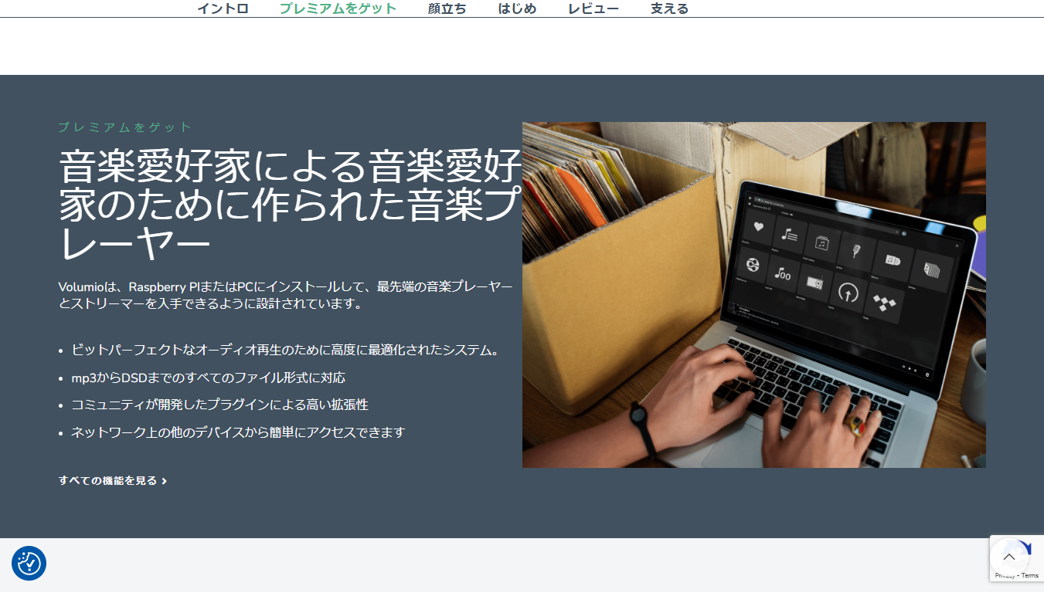The height and width of the screenshot is (593, 1044).
Task: Click the scroll-to-top arrow button
Action: click(1008, 557)
